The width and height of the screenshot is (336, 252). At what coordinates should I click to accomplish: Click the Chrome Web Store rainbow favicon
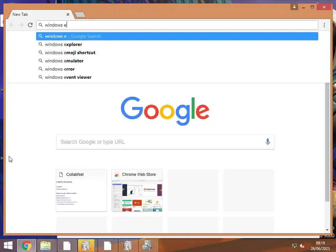tap(117, 175)
